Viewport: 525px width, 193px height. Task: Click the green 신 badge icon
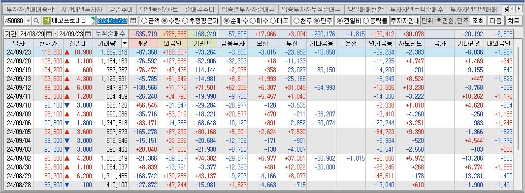[x=46, y=21]
